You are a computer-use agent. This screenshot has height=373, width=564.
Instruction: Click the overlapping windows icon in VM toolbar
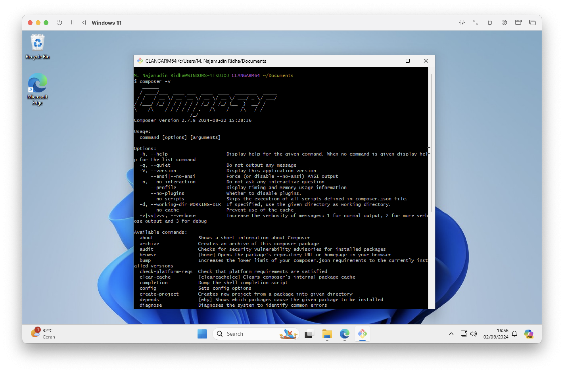tap(532, 22)
